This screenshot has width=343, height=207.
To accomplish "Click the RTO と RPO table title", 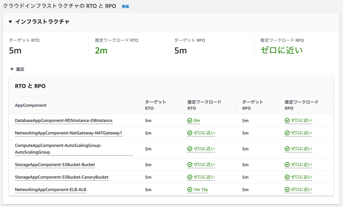I will tap(30, 86).
